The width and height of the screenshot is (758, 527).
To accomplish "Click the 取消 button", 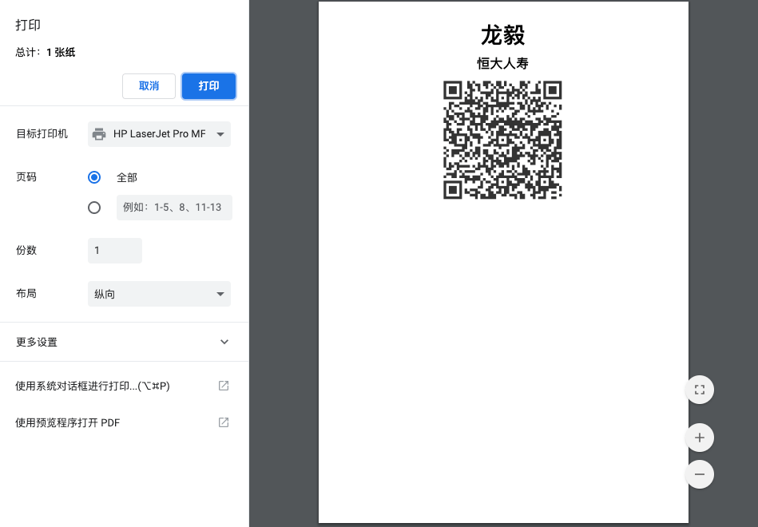I will pyautogui.click(x=149, y=86).
